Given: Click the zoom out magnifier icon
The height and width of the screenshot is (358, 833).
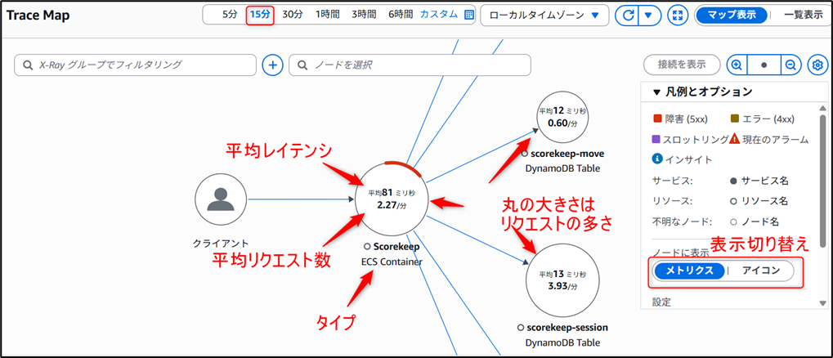Looking at the screenshot, I should click(x=790, y=65).
